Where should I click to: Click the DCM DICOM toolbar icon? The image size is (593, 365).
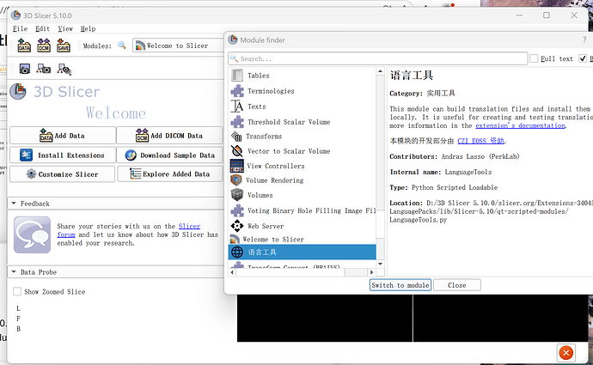point(44,46)
